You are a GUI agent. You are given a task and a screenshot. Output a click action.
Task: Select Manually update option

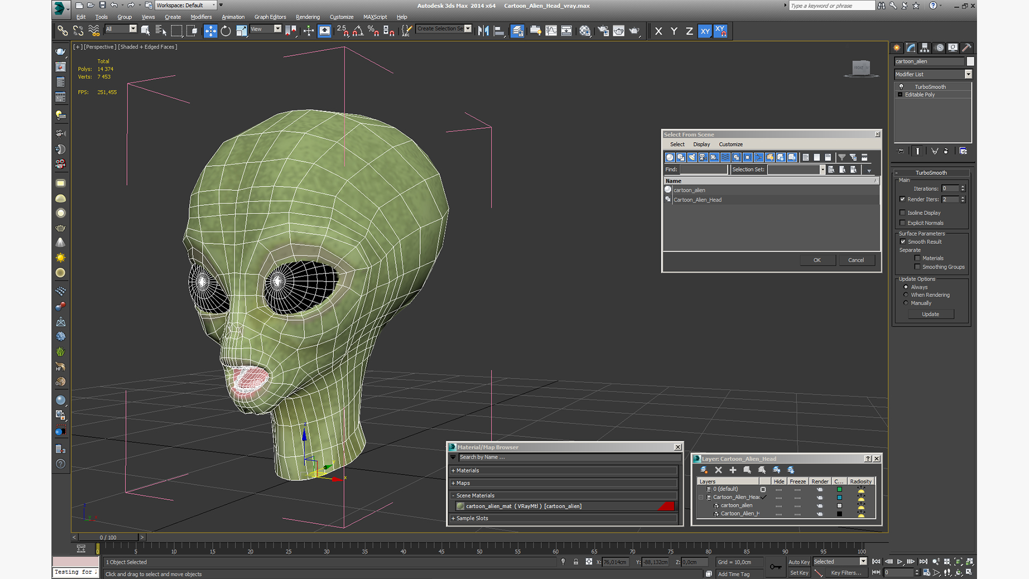[906, 303]
